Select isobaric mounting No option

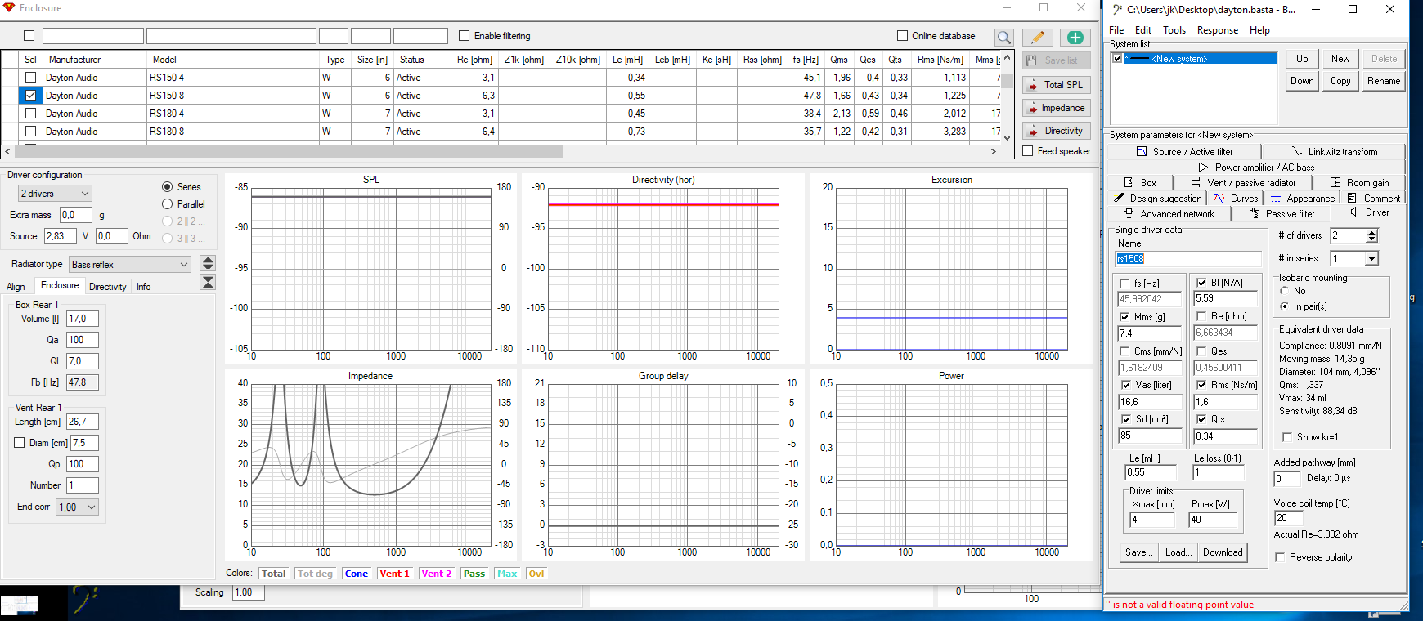(1284, 291)
